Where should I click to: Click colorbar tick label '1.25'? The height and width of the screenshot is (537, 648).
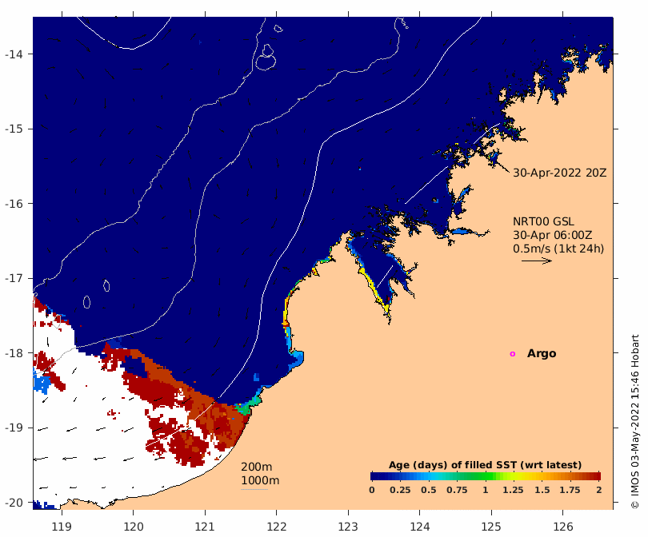(x=513, y=490)
